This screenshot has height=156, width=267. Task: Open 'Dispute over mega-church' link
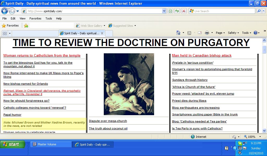108,121
